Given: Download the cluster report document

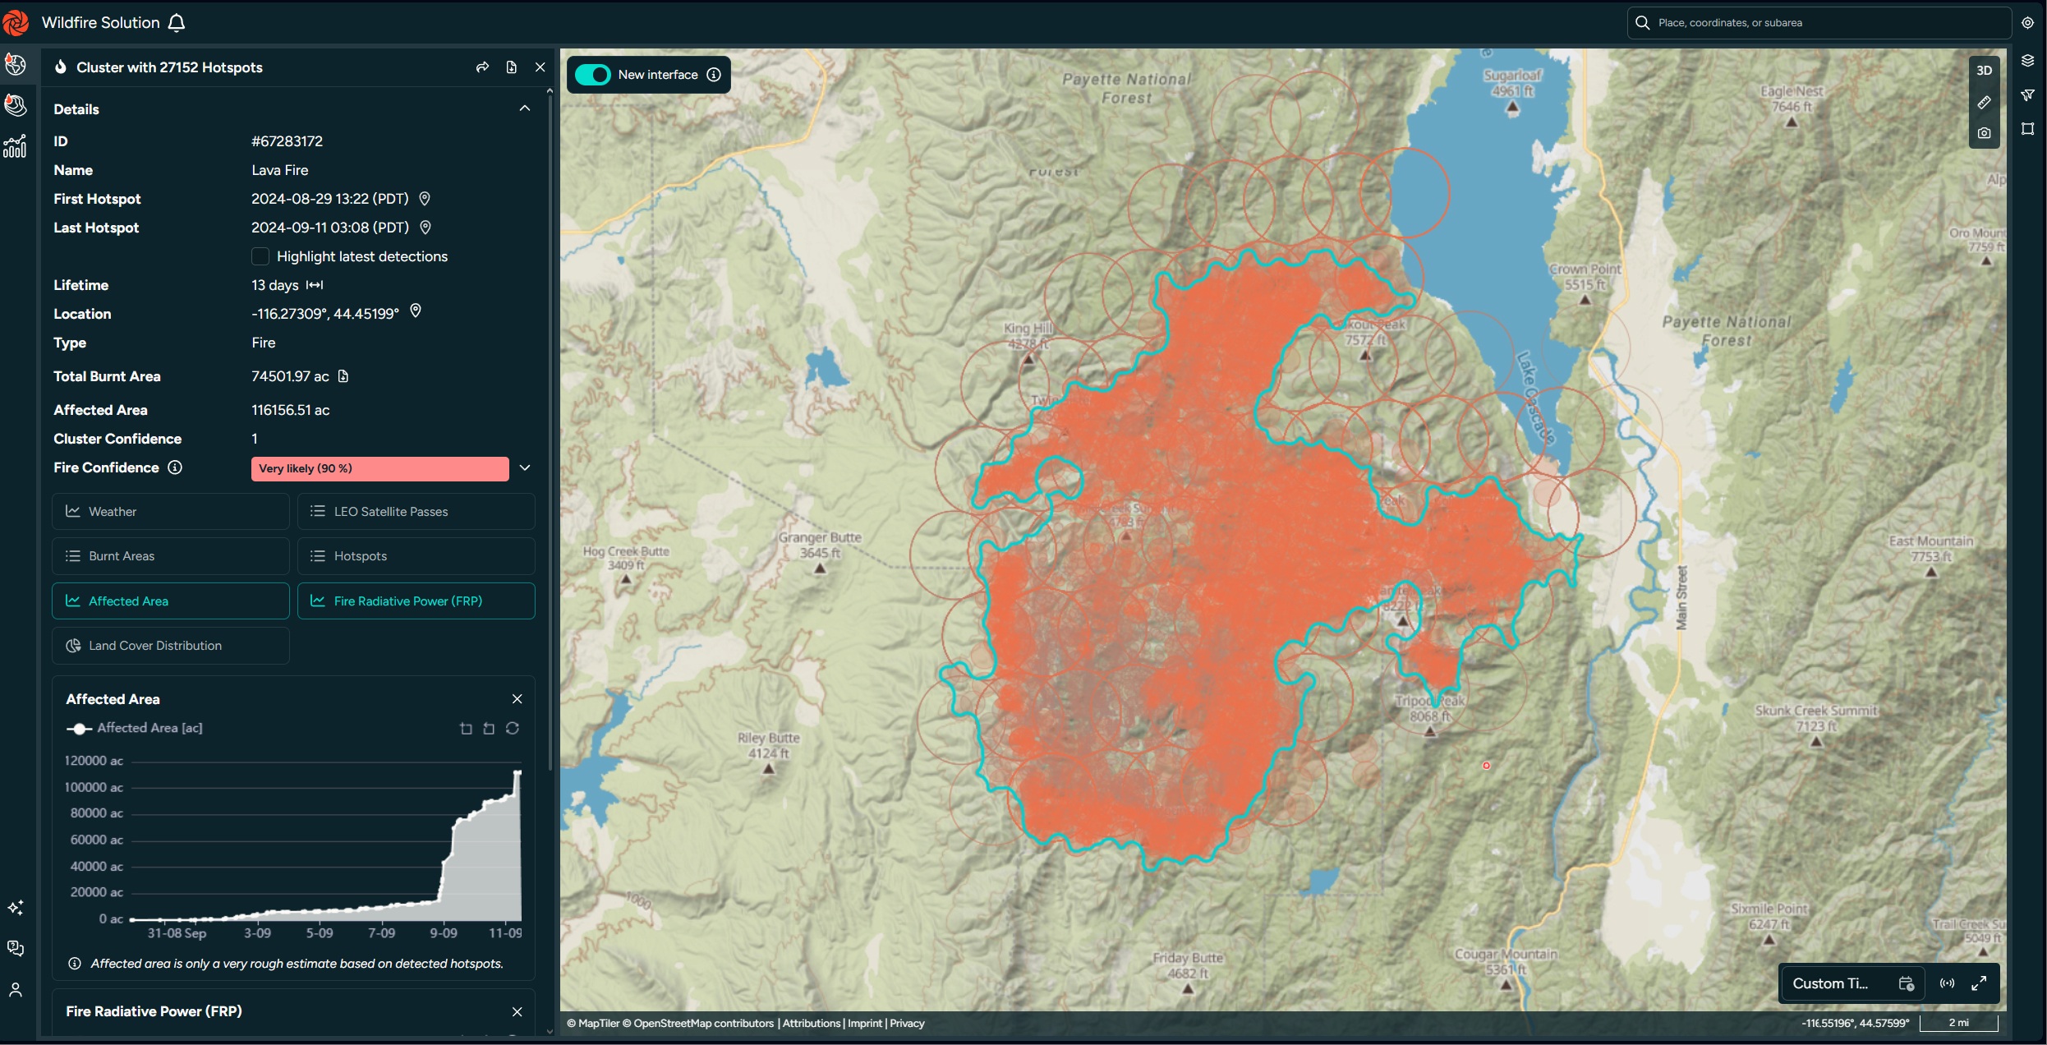Looking at the screenshot, I should tap(511, 67).
